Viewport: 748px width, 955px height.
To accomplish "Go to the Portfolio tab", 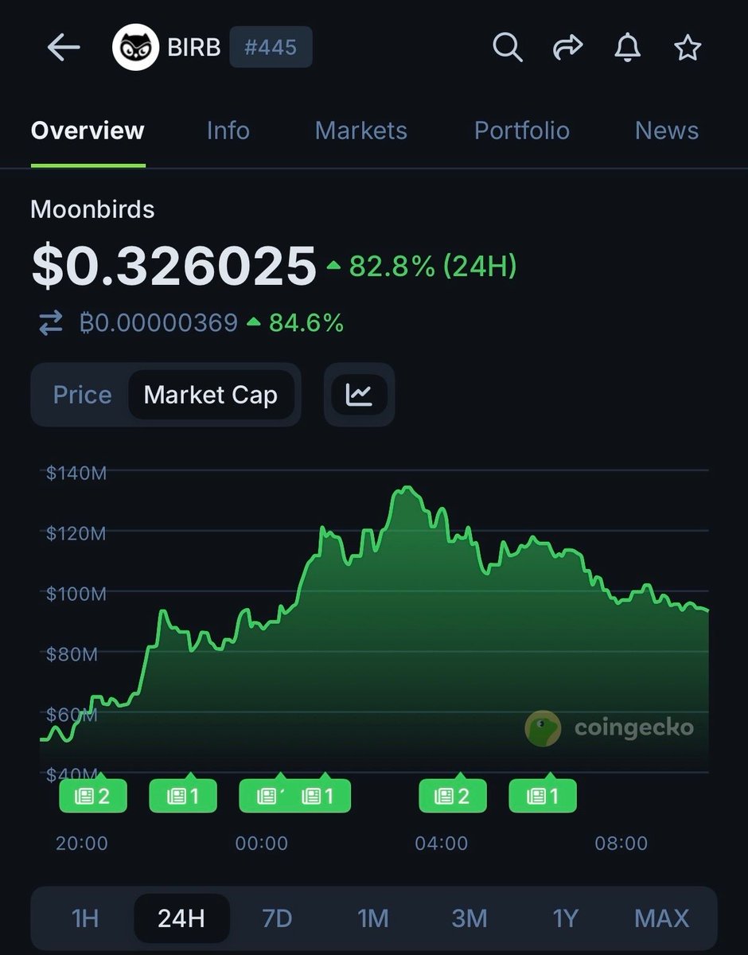I will click(521, 131).
